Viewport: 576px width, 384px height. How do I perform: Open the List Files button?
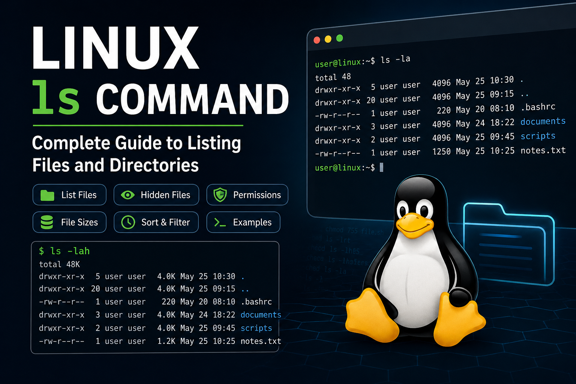click(x=69, y=195)
